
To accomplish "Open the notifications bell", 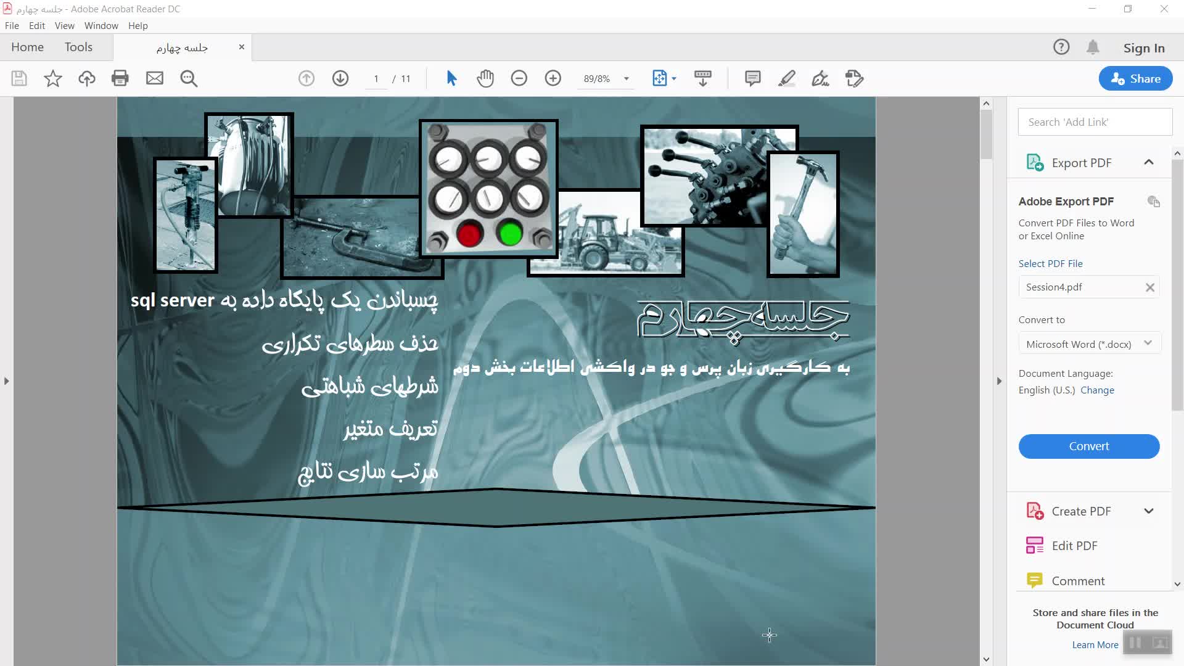I will 1093,47.
